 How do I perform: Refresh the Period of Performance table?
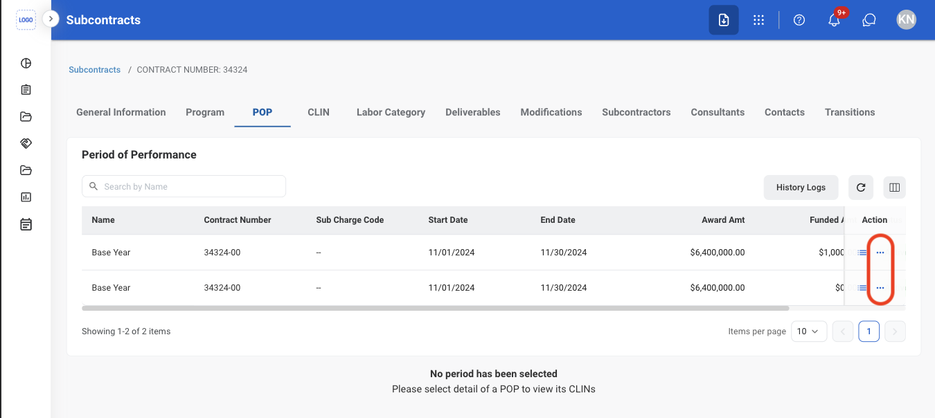[861, 187]
